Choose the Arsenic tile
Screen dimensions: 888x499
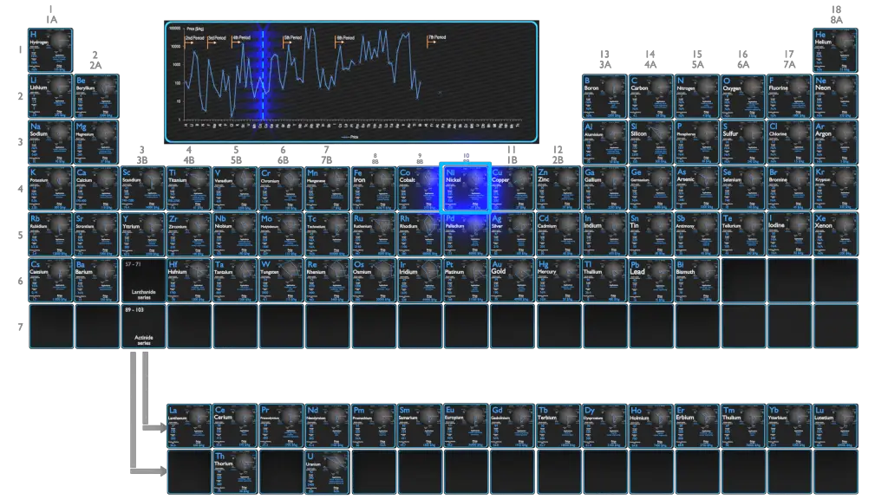click(x=697, y=188)
